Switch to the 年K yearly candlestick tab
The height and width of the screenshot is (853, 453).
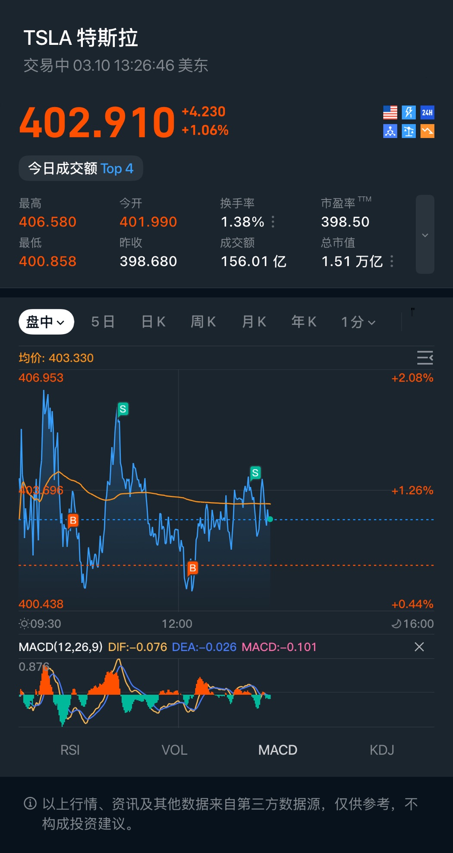pos(304,322)
